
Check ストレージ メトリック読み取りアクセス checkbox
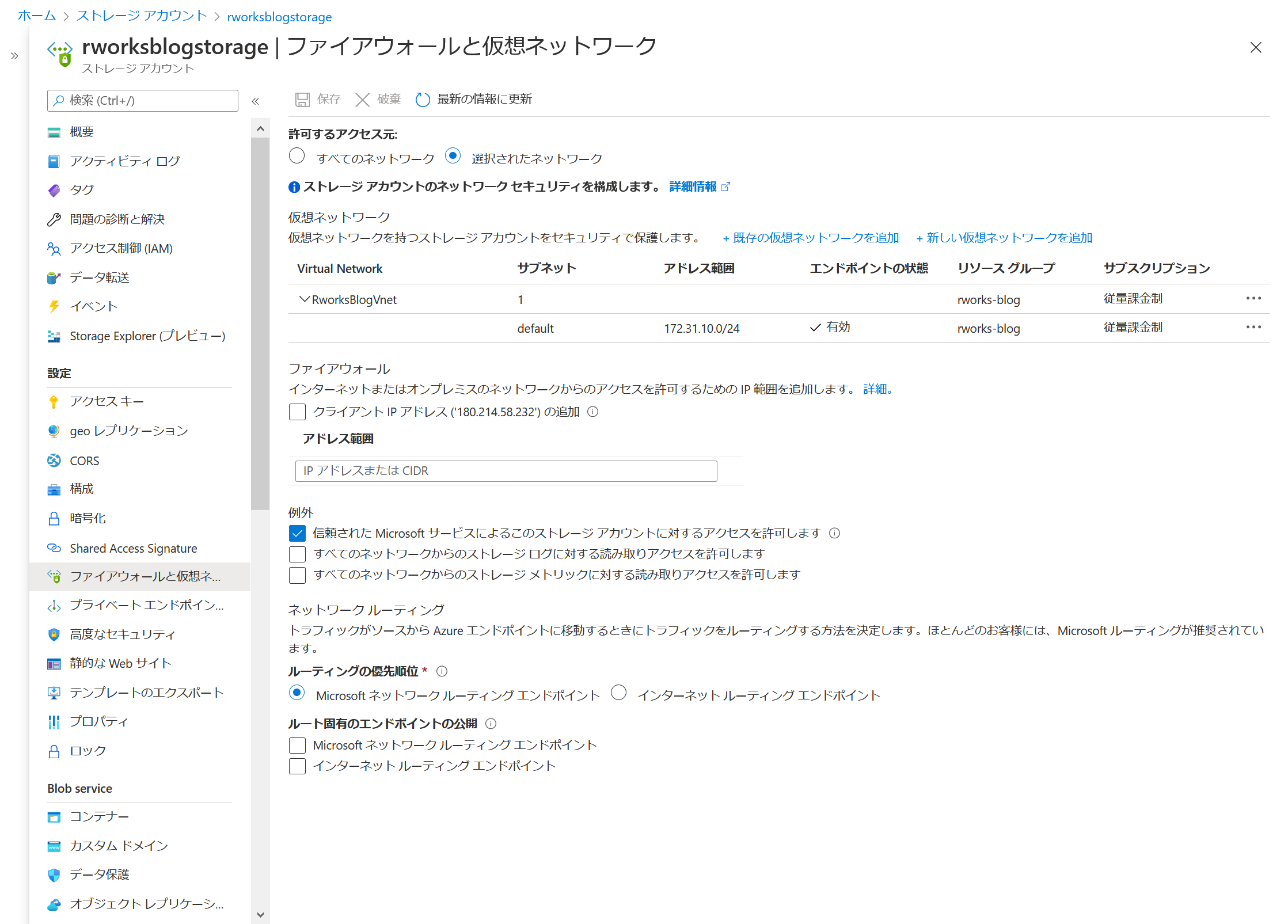click(297, 575)
